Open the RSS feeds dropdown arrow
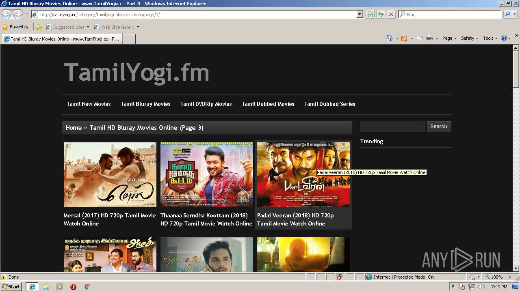Screen dimensions: 520x292 coord(412,38)
